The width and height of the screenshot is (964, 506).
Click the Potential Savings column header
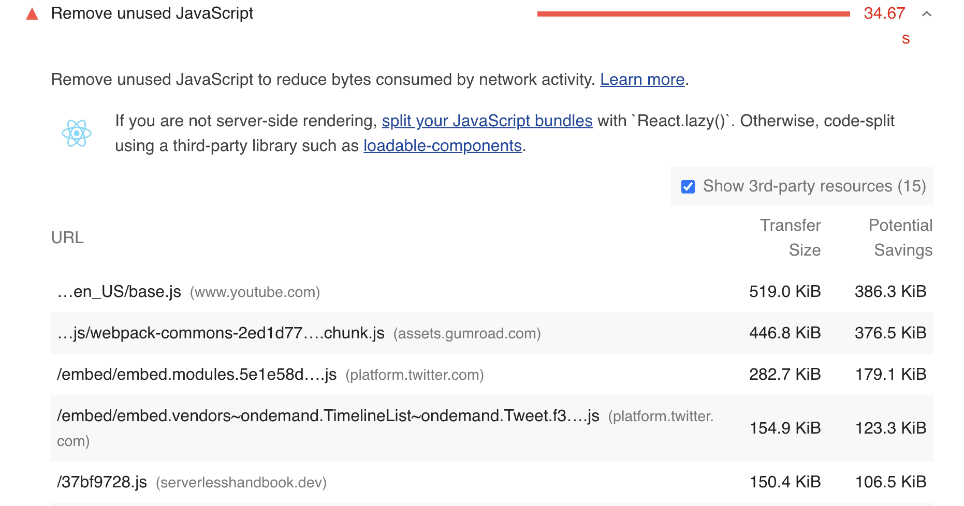tap(900, 237)
